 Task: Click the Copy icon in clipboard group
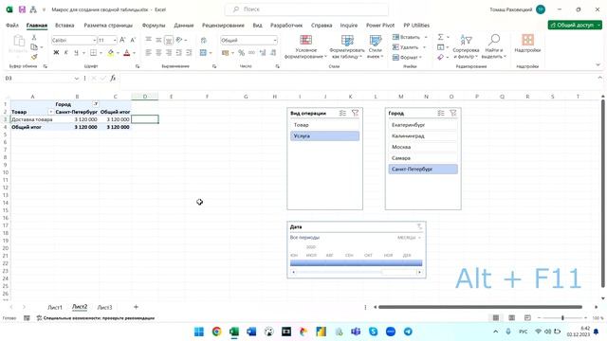click(x=34, y=47)
